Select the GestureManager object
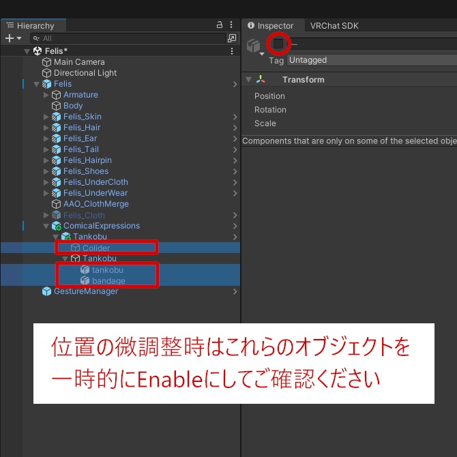This screenshot has height=457, width=457. click(x=86, y=291)
